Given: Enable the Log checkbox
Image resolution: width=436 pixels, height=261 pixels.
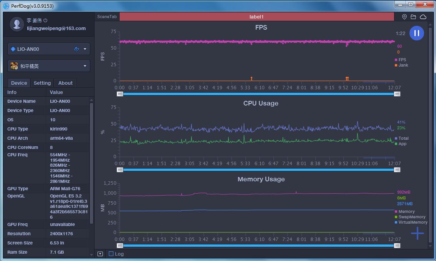Looking at the screenshot, I should click(111, 254).
